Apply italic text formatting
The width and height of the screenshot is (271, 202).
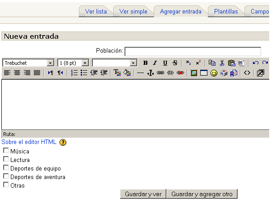pos(155,63)
